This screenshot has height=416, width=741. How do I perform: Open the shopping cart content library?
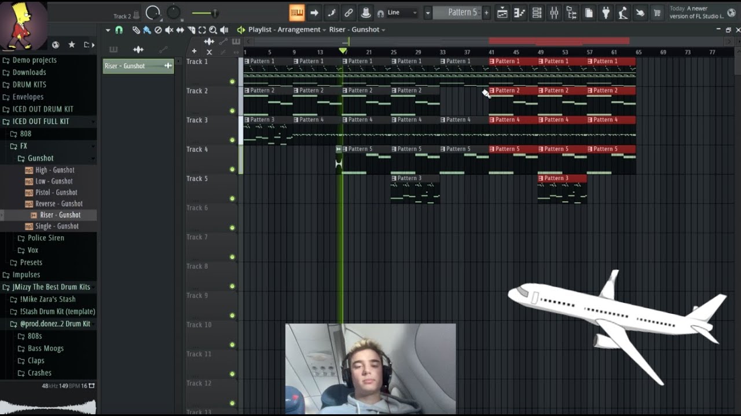(657, 13)
